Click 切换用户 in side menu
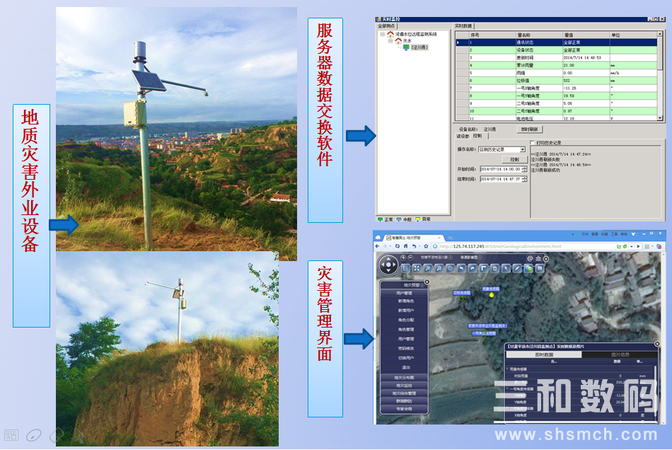This screenshot has width=672, height=450. point(406,358)
